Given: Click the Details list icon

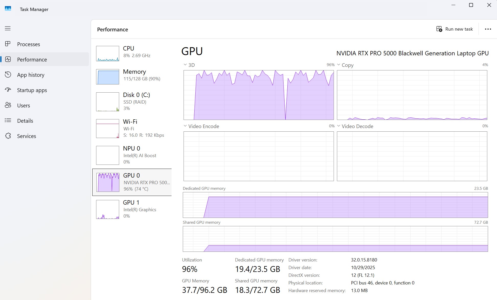Looking at the screenshot, I should [8, 120].
